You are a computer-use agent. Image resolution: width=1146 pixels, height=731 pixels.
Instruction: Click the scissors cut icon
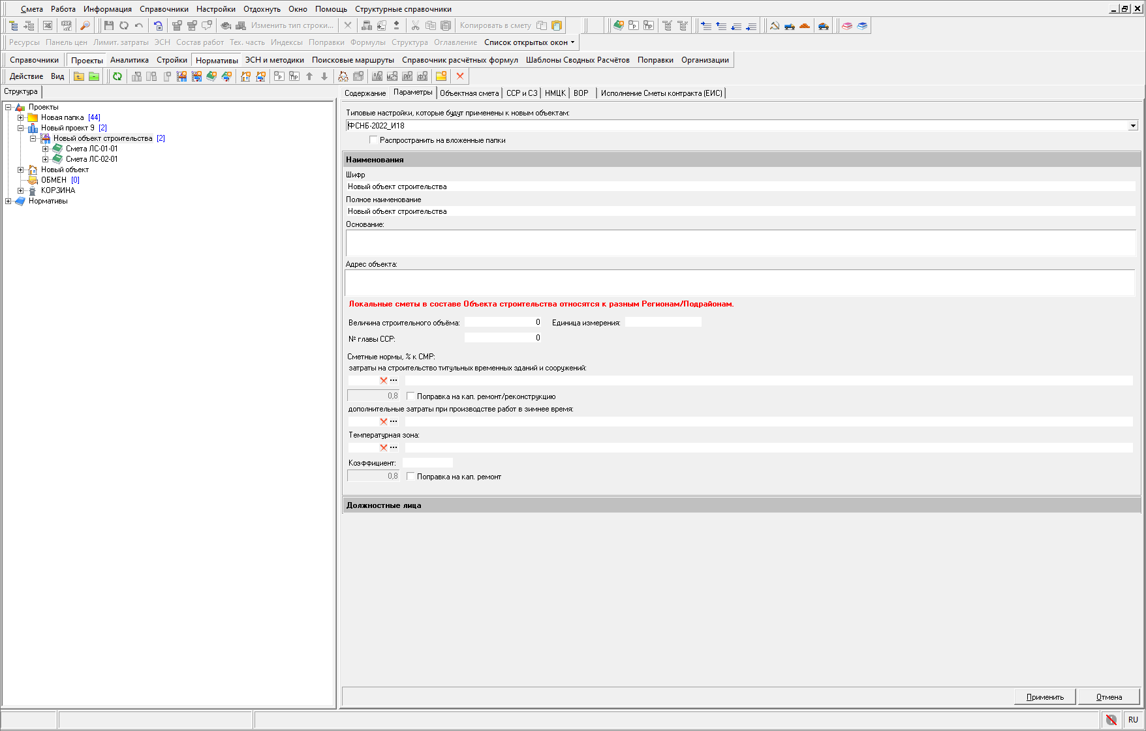(415, 25)
